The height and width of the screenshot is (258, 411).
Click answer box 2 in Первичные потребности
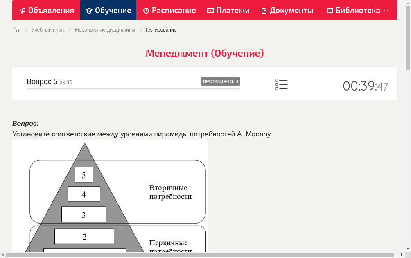[x=84, y=235]
